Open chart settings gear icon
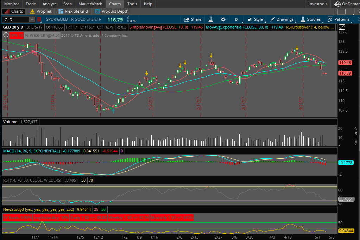The image size is (360, 240). click(223, 19)
